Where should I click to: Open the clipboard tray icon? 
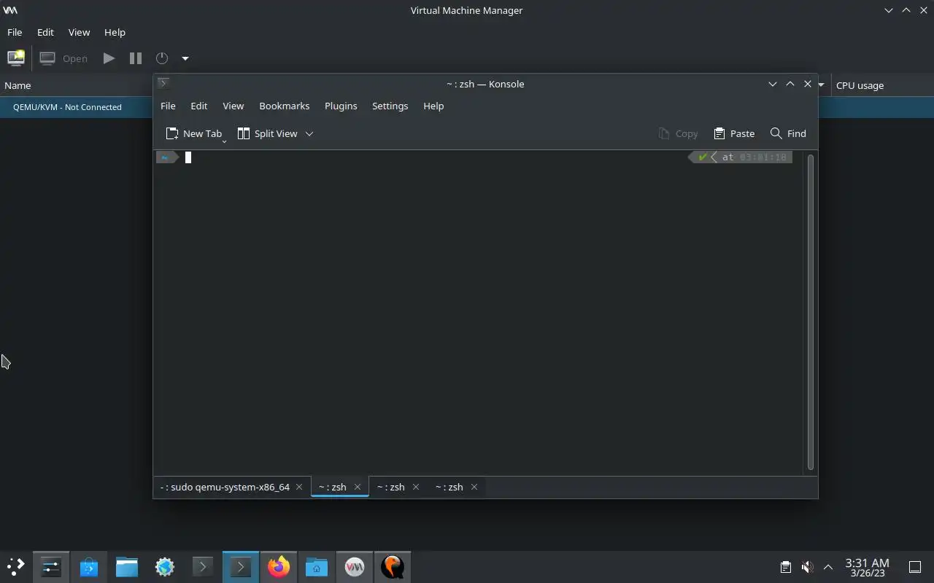point(785,566)
